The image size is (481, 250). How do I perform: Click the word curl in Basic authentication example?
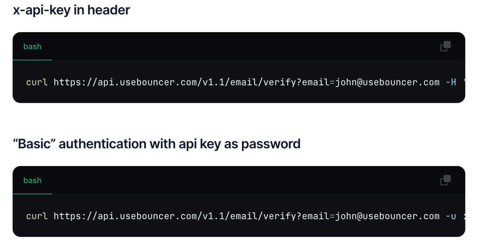click(x=37, y=216)
